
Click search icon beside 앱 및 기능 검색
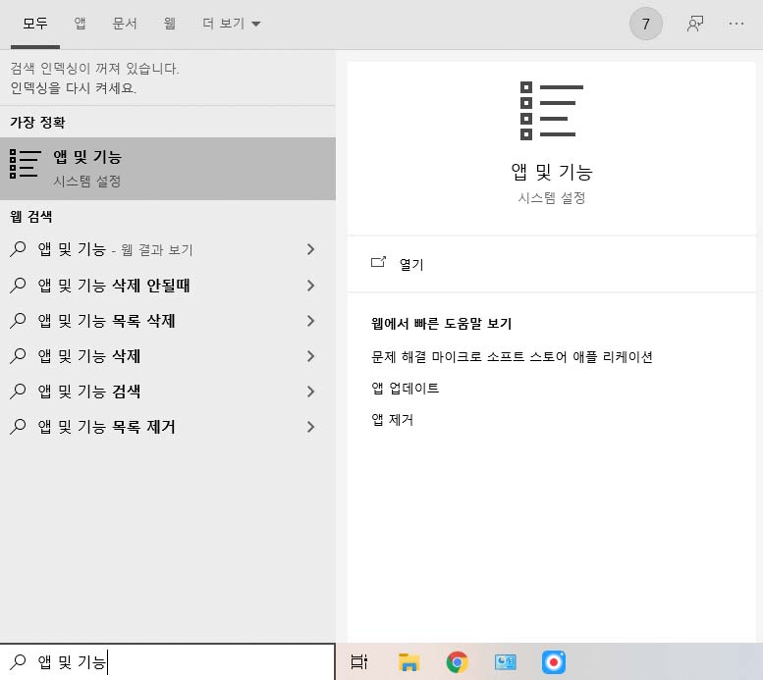[x=18, y=392]
